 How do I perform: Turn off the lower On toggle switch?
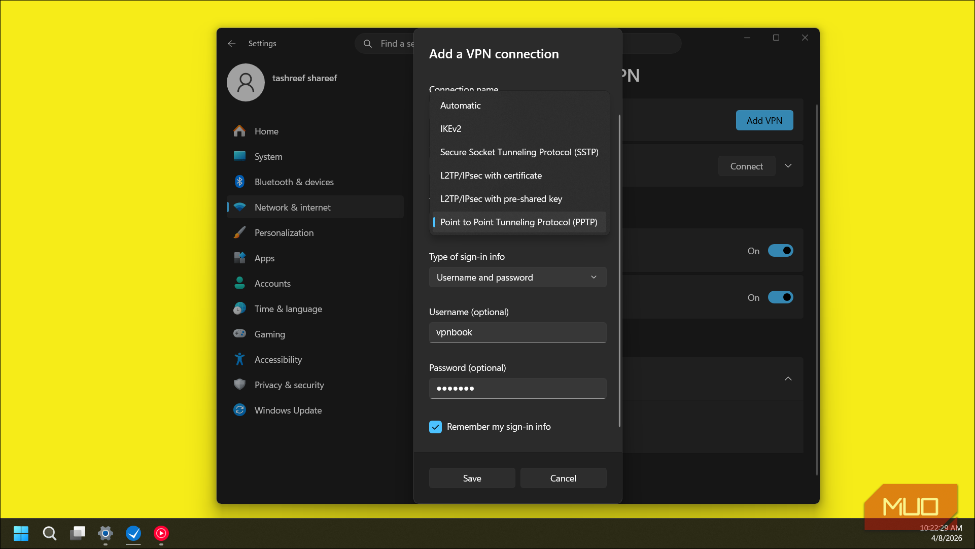(x=780, y=297)
